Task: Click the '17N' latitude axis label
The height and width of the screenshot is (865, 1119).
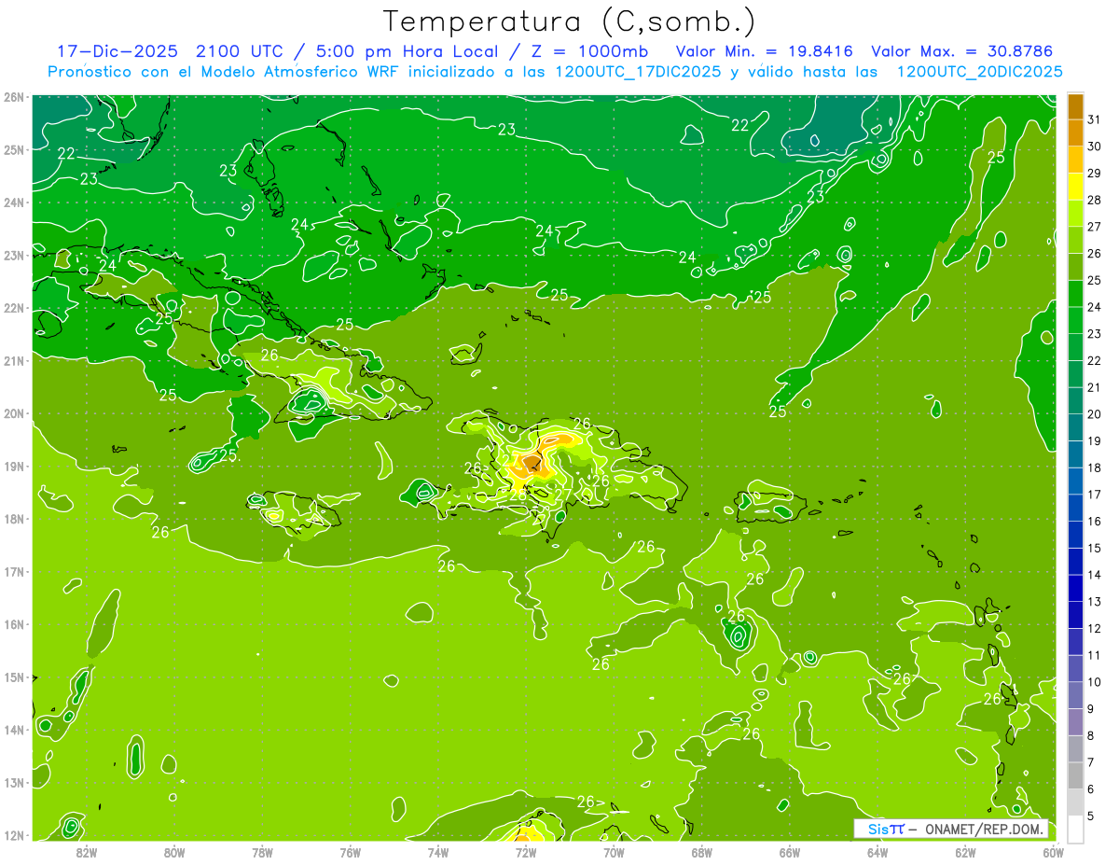Action: coord(15,572)
